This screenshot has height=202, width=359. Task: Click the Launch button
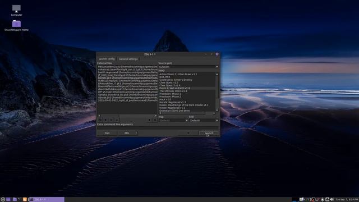coord(209,133)
